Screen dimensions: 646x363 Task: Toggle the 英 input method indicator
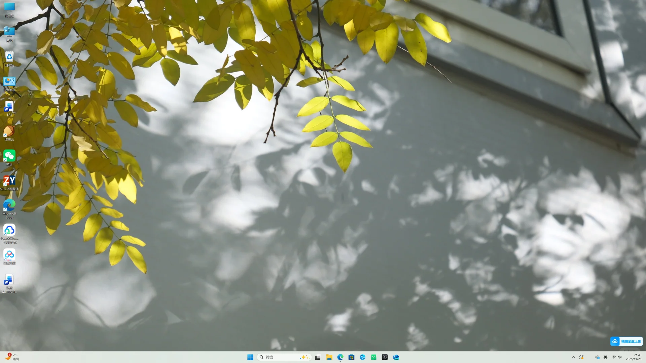coord(606,357)
